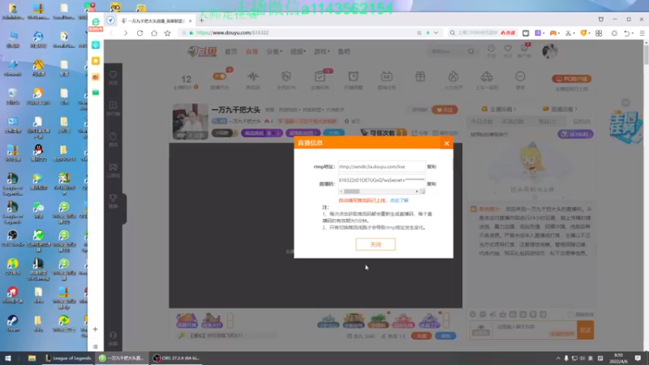Open the 主播投稿 link
The width and height of the screenshot is (649, 365).
[499, 109]
